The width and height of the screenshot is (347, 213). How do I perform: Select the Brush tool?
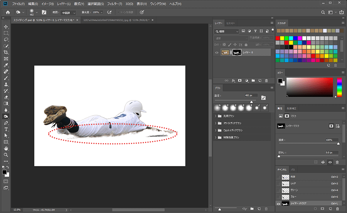tap(6, 78)
